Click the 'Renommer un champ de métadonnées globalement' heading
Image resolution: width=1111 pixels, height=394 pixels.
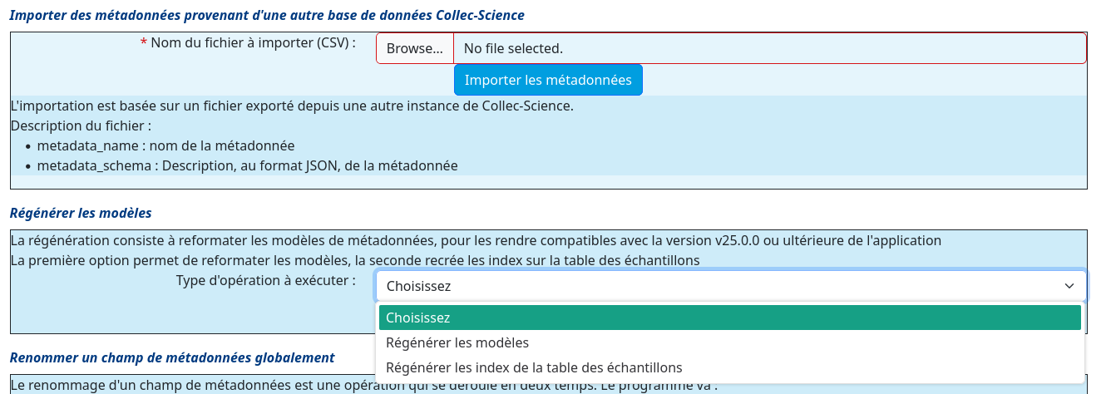point(172,357)
